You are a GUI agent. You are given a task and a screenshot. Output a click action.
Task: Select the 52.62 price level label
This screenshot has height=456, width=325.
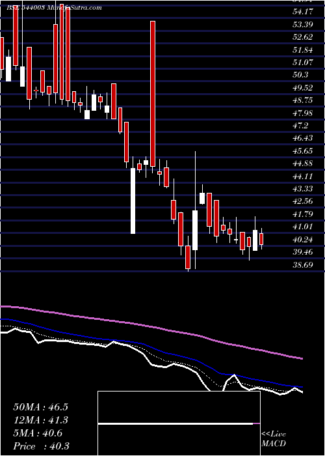[x=303, y=37]
